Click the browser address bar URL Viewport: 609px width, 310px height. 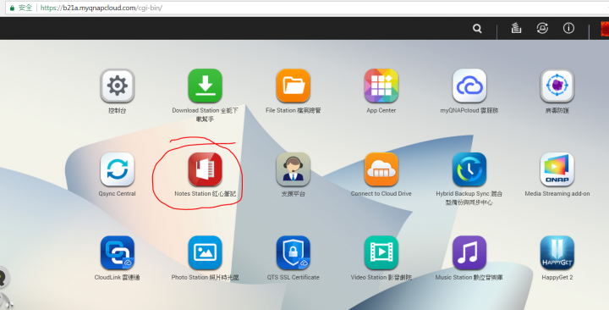(101, 8)
